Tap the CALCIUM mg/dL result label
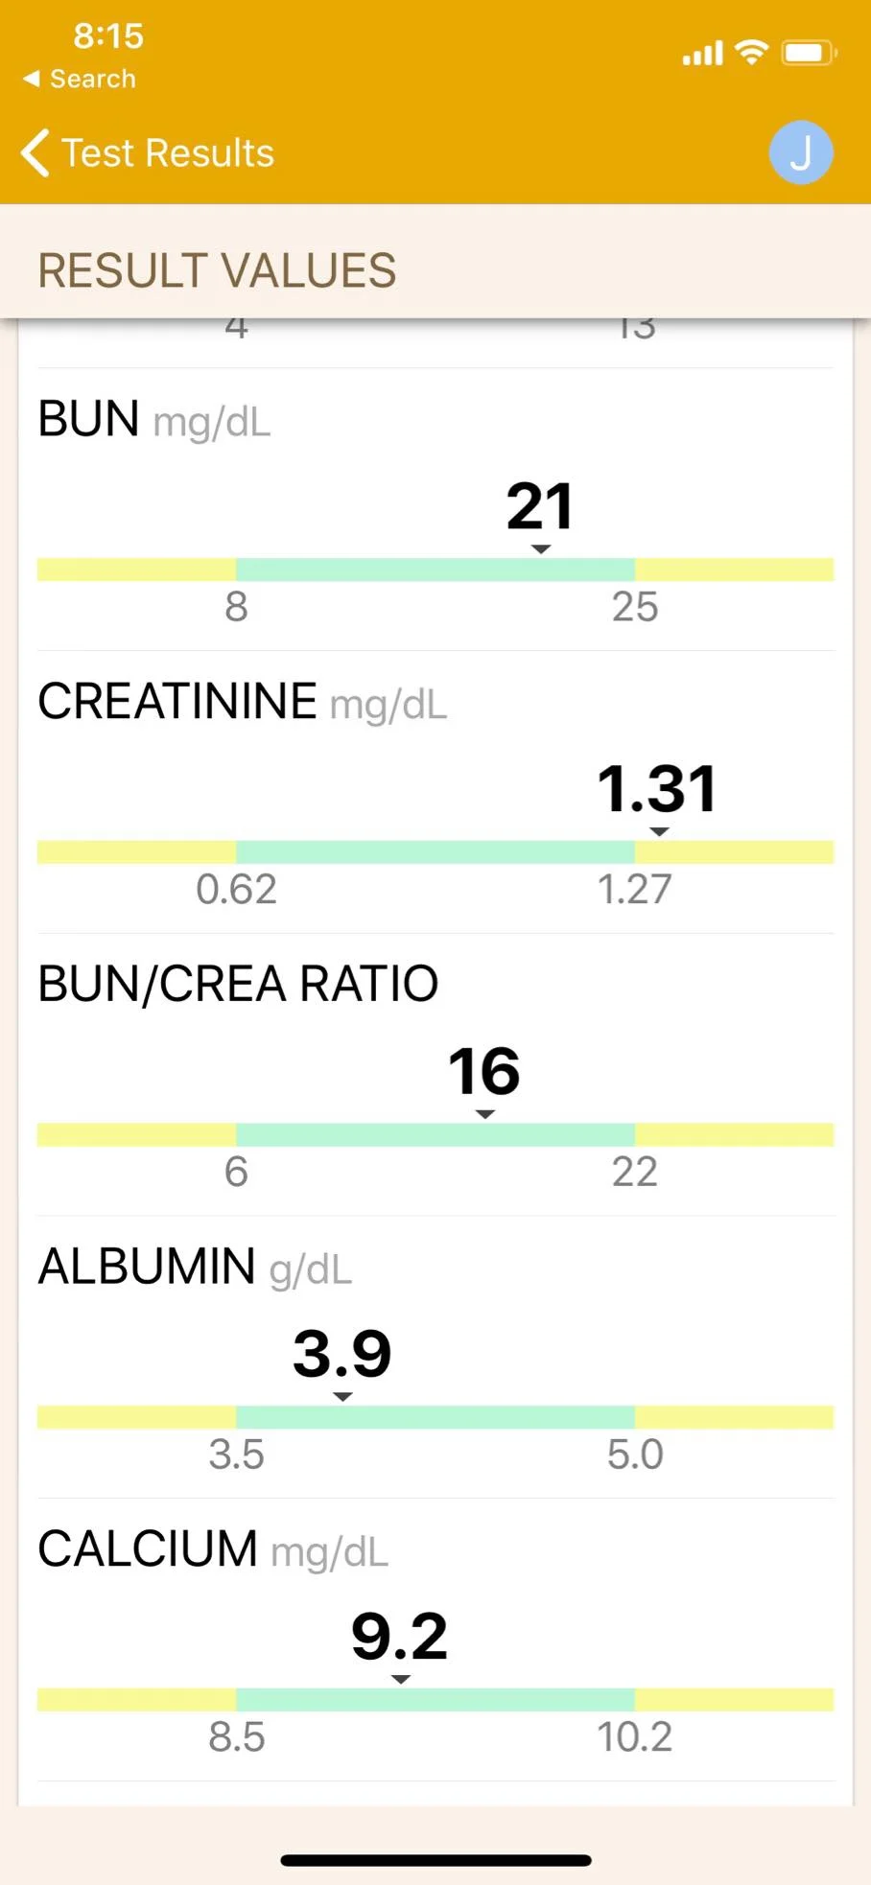The image size is (871, 1885). (x=213, y=1549)
